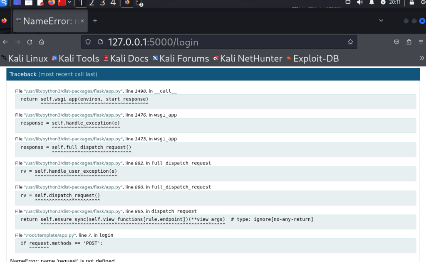Bookmark this page with star icon

tap(350, 42)
